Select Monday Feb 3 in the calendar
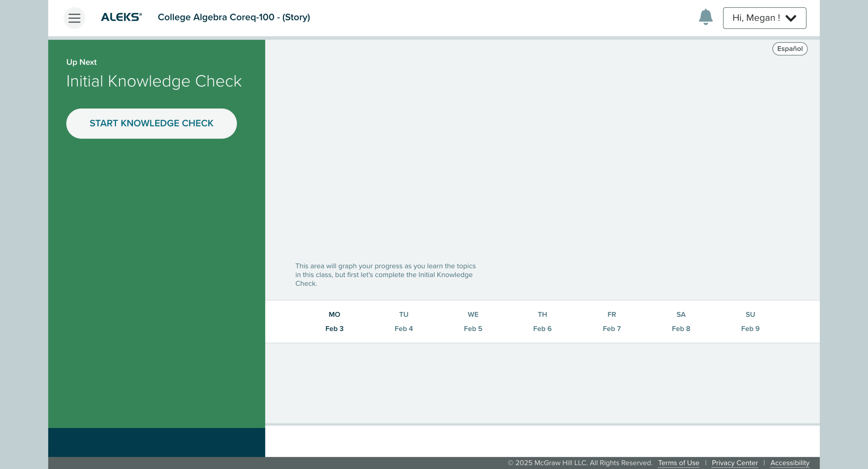This screenshot has width=868, height=469. (334, 321)
